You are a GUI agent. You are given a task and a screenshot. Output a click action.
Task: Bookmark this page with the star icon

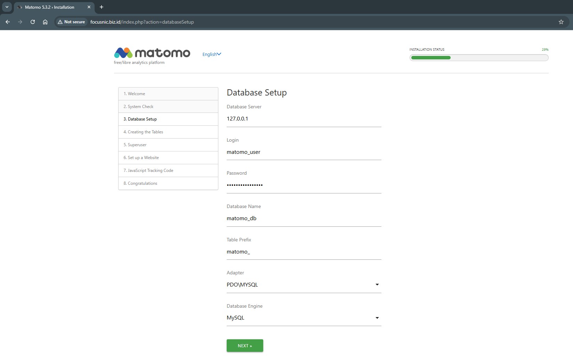click(561, 22)
